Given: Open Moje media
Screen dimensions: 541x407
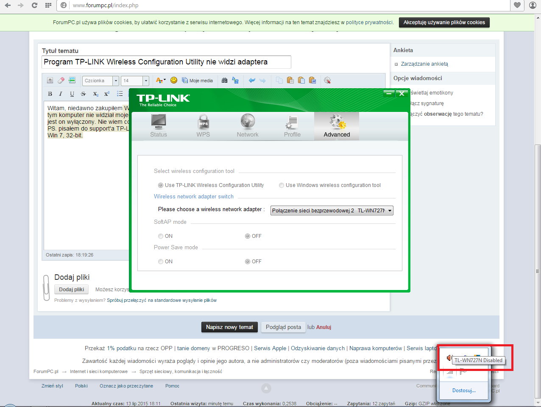Looking at the screenshot, I should coord(197,81).
